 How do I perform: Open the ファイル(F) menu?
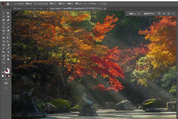tap(19, 4)
